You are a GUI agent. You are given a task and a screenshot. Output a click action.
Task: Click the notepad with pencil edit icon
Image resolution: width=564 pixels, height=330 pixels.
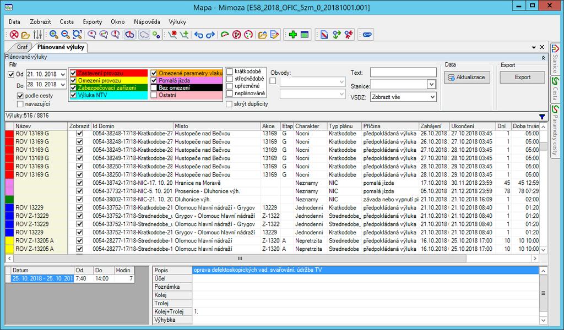(x=274, y=35)
